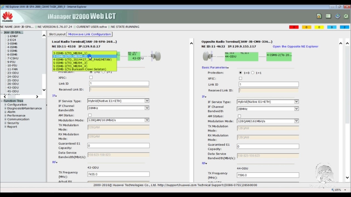This screenshot has height=197, width=351.
Task: Click the red critical alarm counter
Action: coord(294,27)
